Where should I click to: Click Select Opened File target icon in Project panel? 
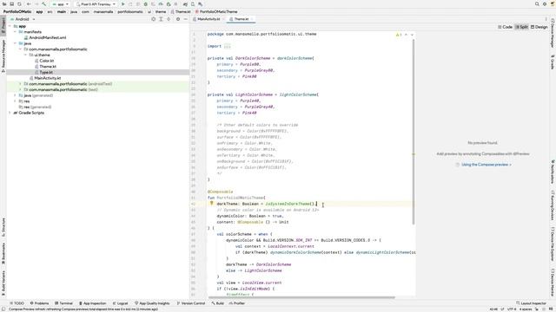coord(153,19)
